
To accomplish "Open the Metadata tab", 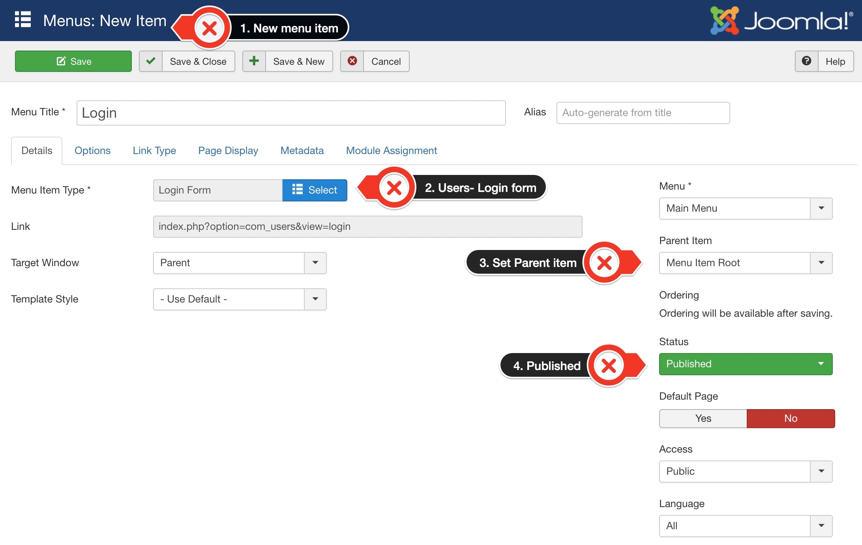I will [302, 150].
